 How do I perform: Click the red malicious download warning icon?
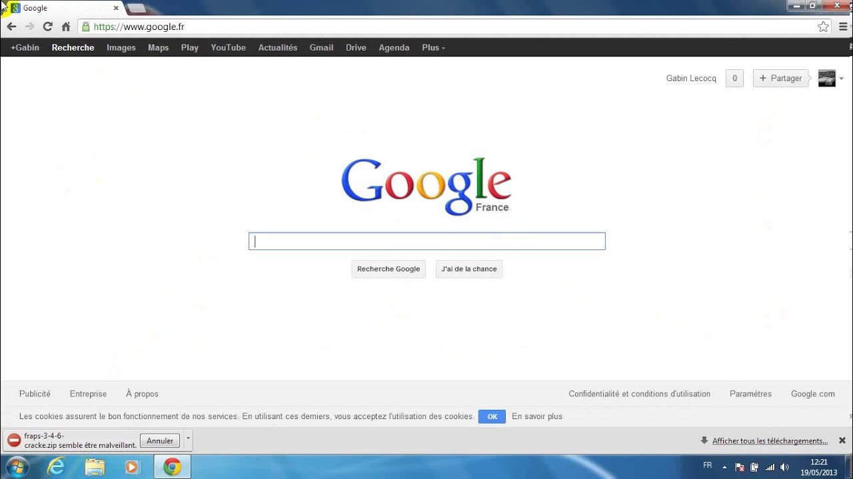pyautogui.click(x=14, y=440)
